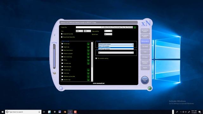The height and width of the screenshot is (114, 203).
Task: Toggle Discard back-faces hits checkbox
Action: (62, 37)
